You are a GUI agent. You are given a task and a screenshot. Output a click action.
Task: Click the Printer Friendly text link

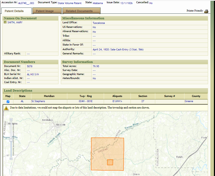[195, 11]
